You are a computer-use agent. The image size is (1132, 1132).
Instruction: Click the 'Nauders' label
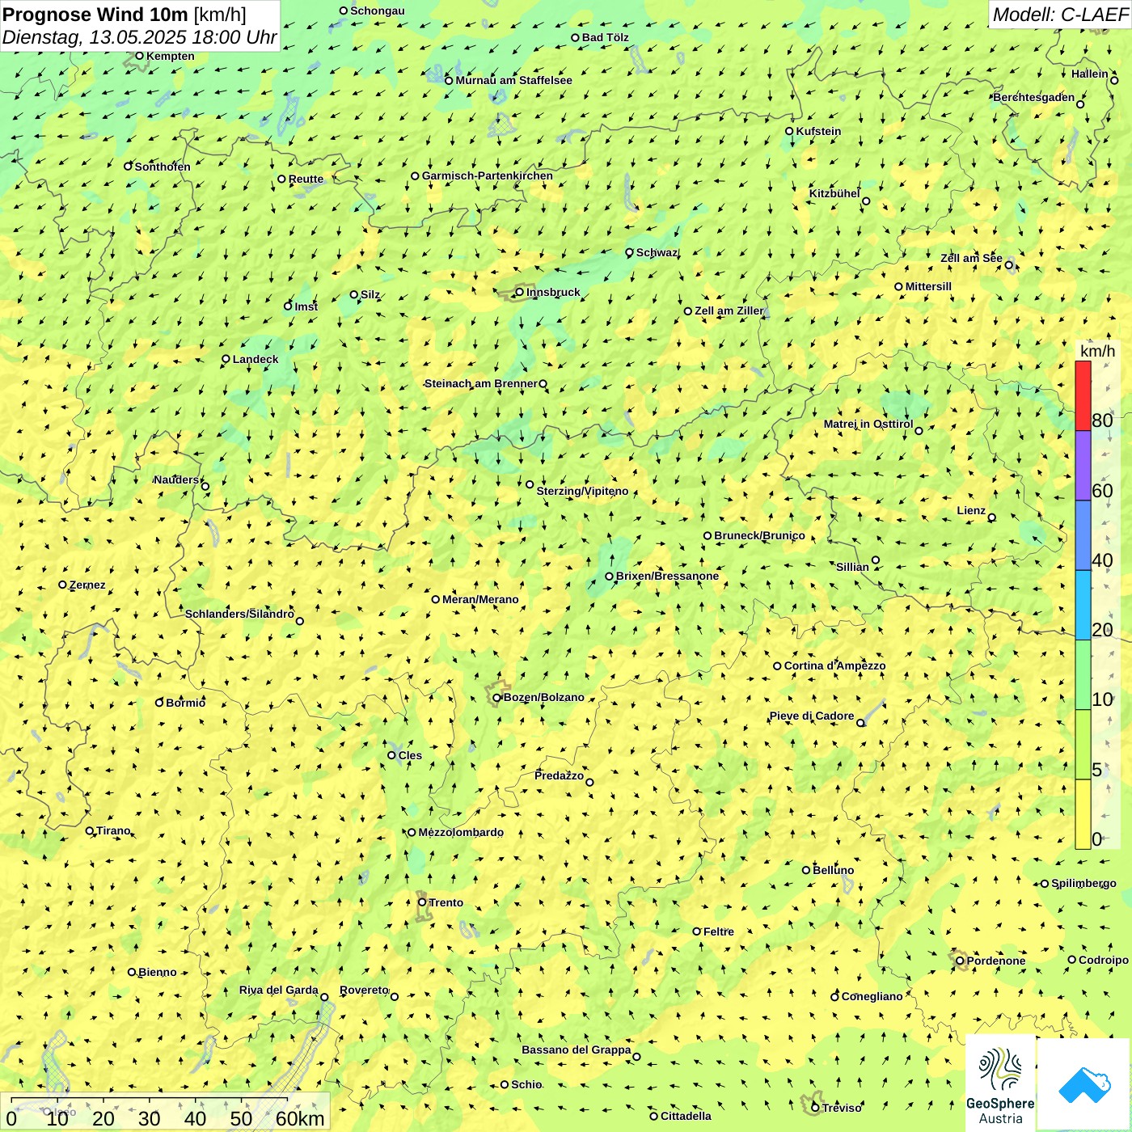click(176, 479)
